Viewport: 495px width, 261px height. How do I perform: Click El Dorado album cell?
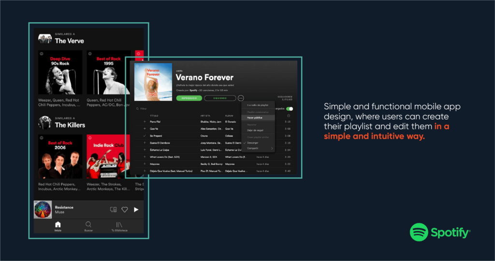231,121
